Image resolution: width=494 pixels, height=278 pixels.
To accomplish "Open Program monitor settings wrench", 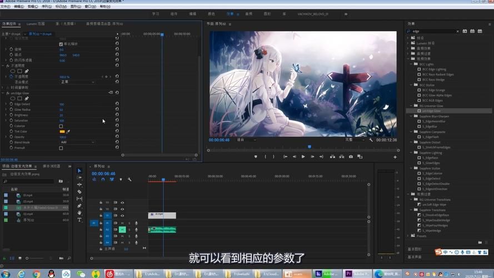I will coord(371,140).
